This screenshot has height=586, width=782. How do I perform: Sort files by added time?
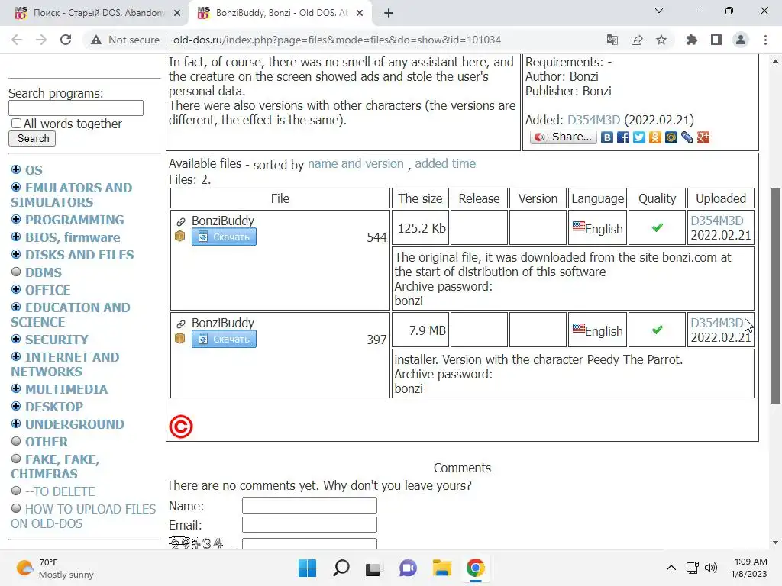(445, 163)
